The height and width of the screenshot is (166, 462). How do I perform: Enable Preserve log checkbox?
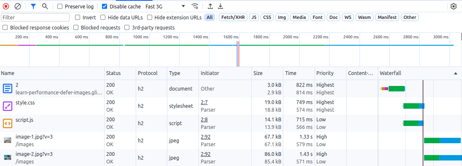pos(60,6)
